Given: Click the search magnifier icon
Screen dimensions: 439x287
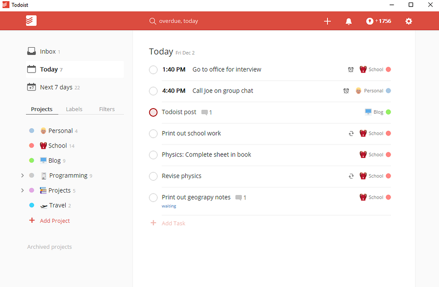Looking at the screenshot, I should pyautogui.click(x=153, y=21).
